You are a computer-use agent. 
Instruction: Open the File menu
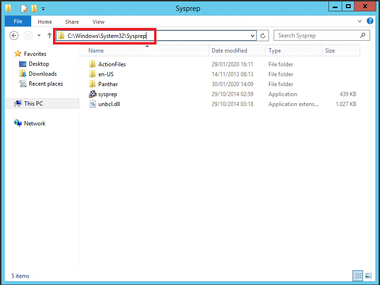click(18, 21)
